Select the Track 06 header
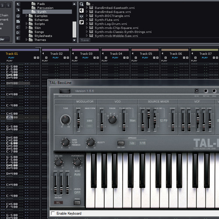Image resolution: width=219 pixels, height=219 pixels. pos(176,54)
